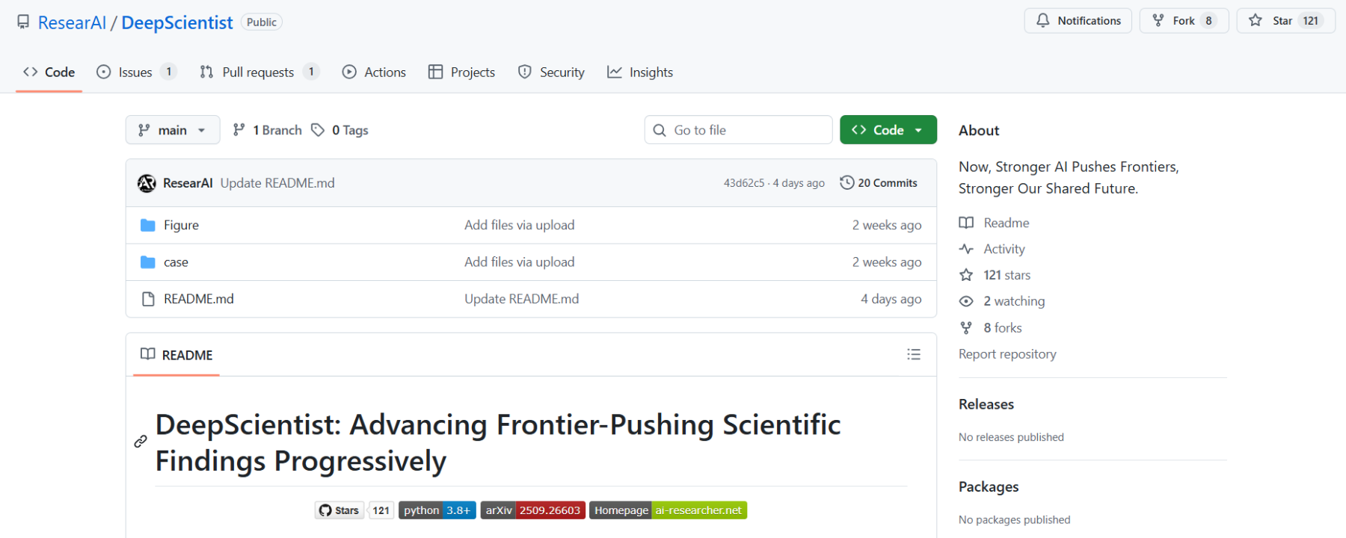1346x538 pixels.
Task: Click the ResearAI avatar icon
Action: [x=147, y=183]
